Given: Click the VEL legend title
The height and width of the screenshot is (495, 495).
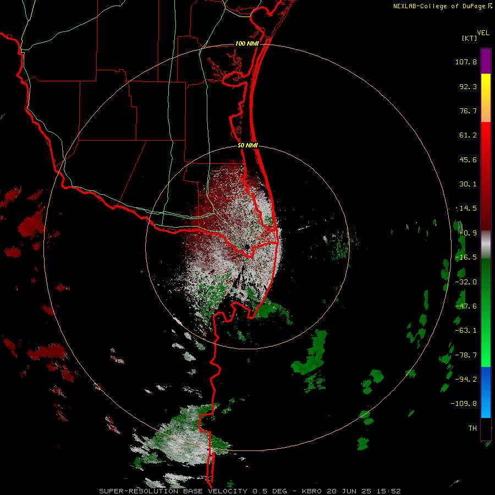Looking at the screenshot, I should pos(483,33).
